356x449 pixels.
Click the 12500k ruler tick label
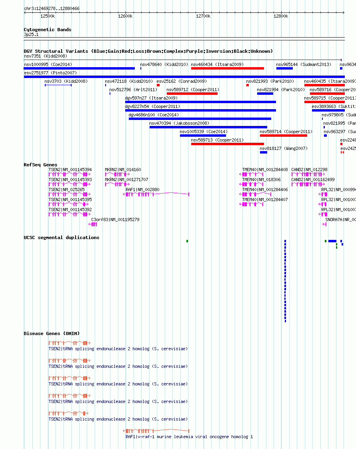pyautogui.click(x=48, y=16)
